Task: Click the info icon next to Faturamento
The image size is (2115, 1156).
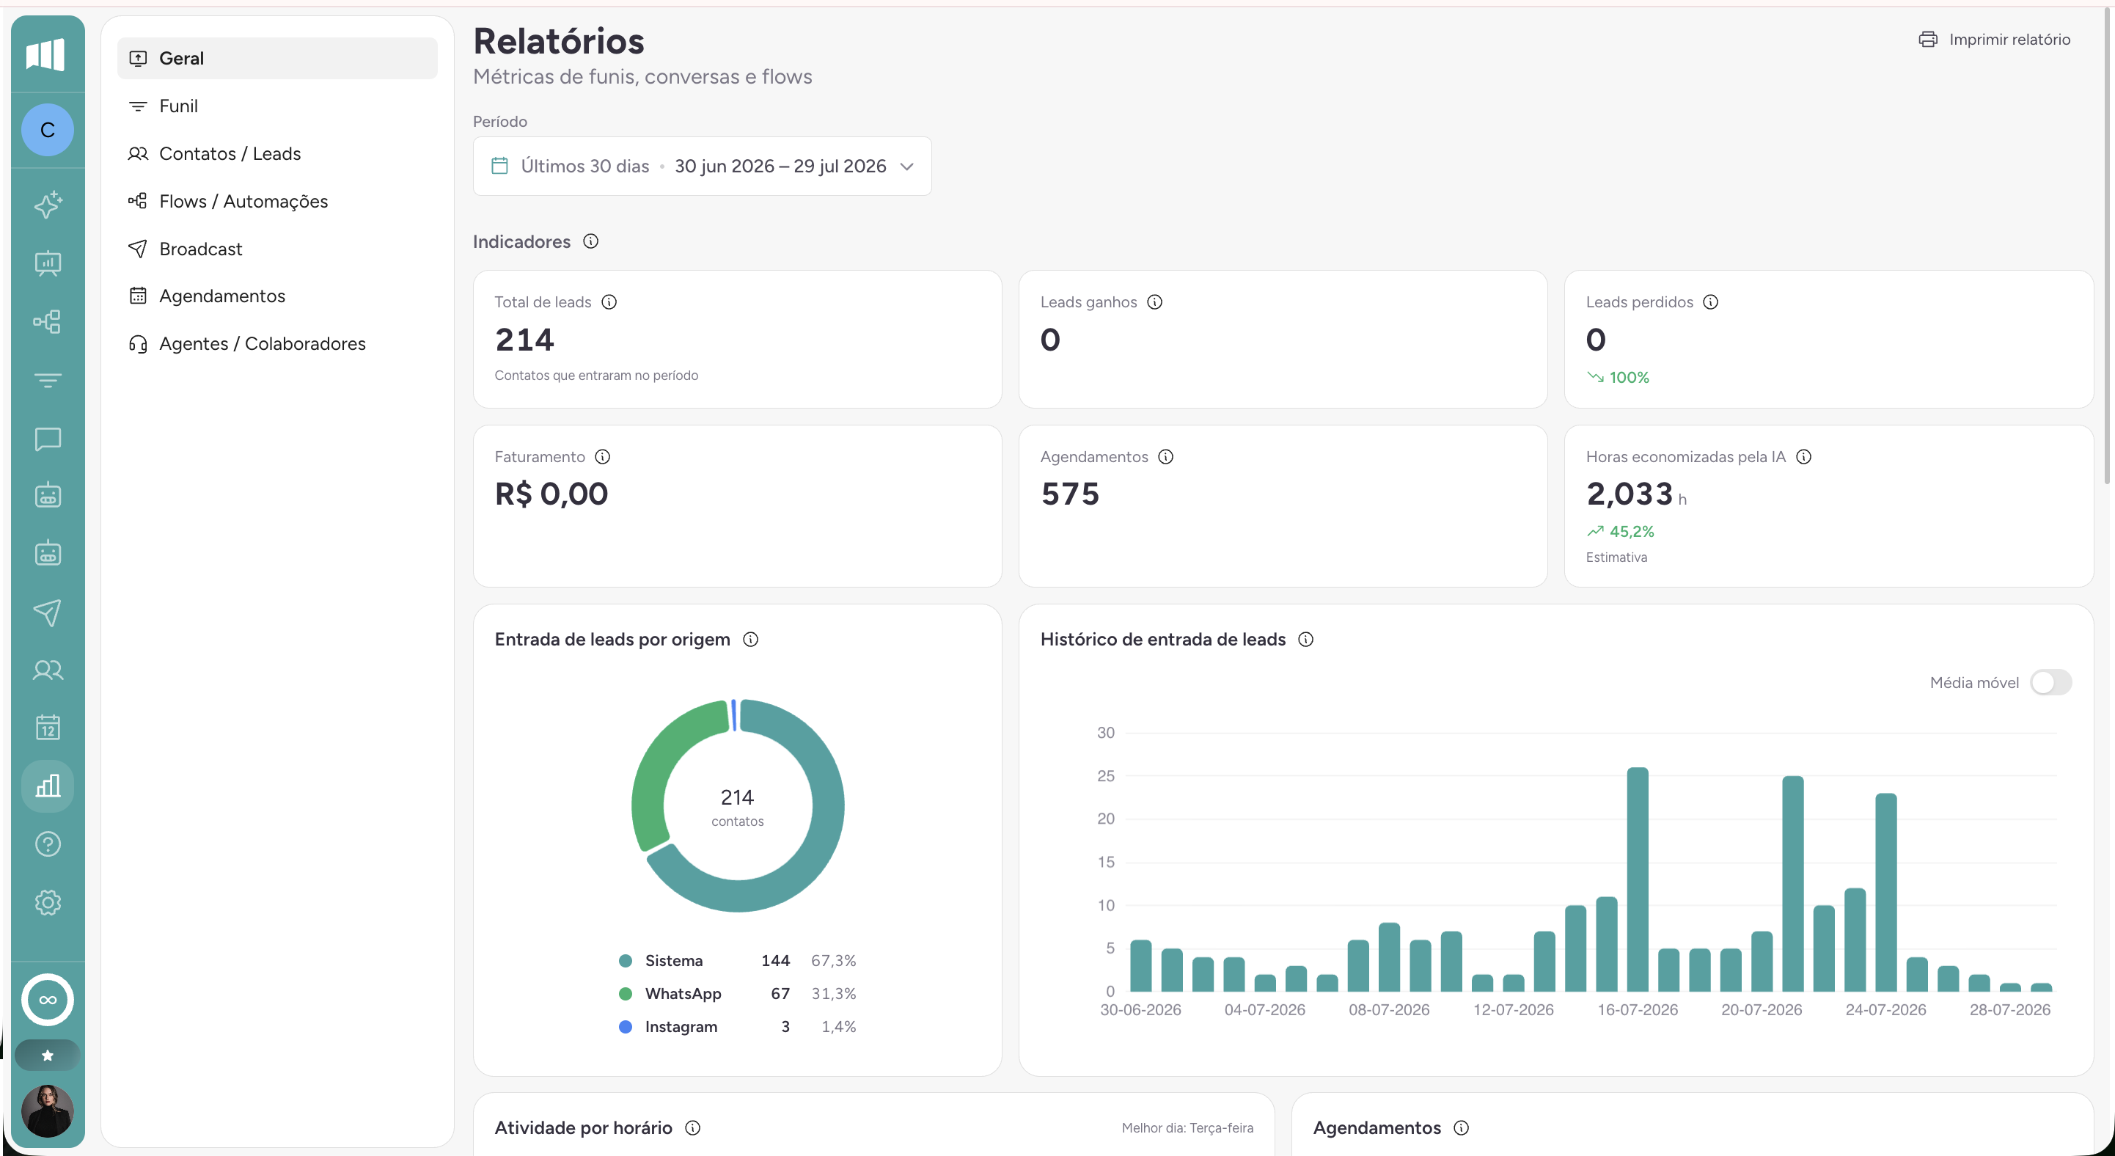Action: tap(603, 456)
